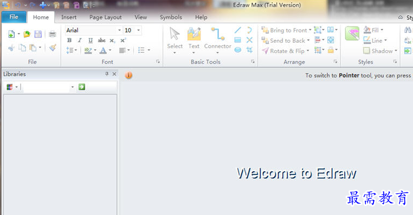
Task: Open the Arial font name dropdown
Action: click(x=119, y=30)
